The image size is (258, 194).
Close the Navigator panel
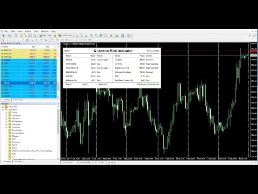(59, 103)
